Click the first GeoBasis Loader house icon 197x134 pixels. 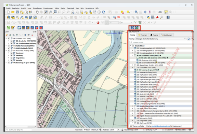pos(132,28)
